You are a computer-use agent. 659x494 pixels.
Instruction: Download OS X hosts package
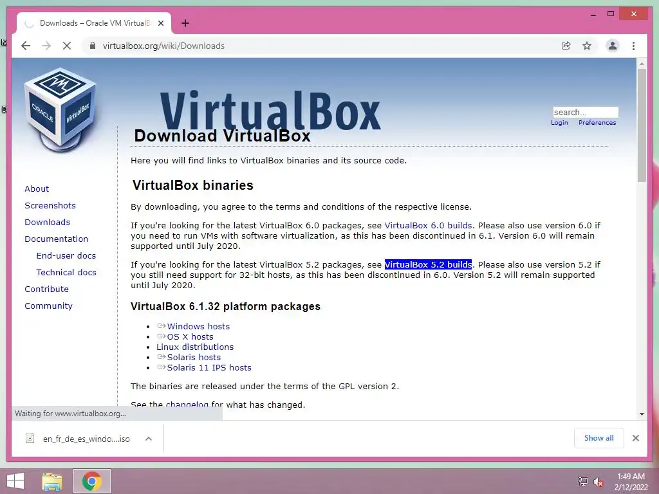tap(190, 337)
